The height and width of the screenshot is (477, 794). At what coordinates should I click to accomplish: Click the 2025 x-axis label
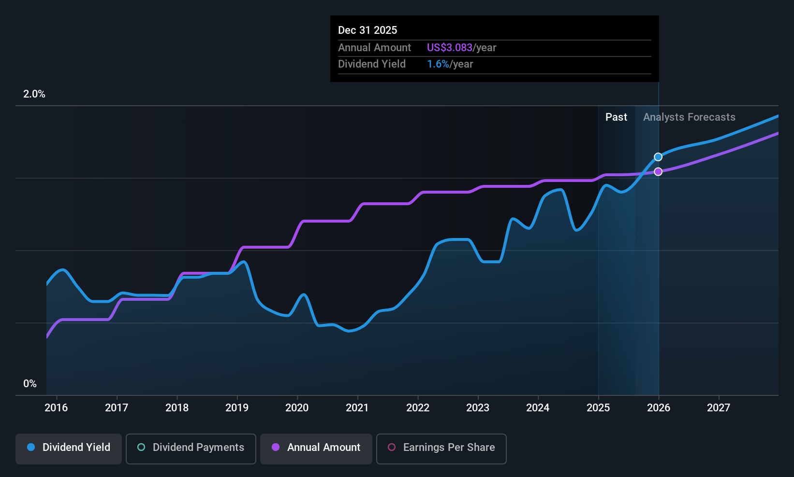point(598,408)
